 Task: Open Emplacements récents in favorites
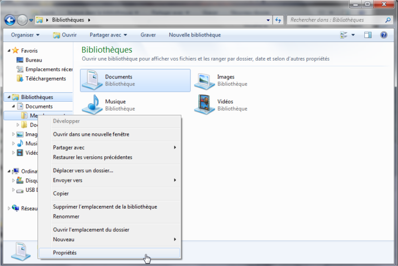point(49,69)
